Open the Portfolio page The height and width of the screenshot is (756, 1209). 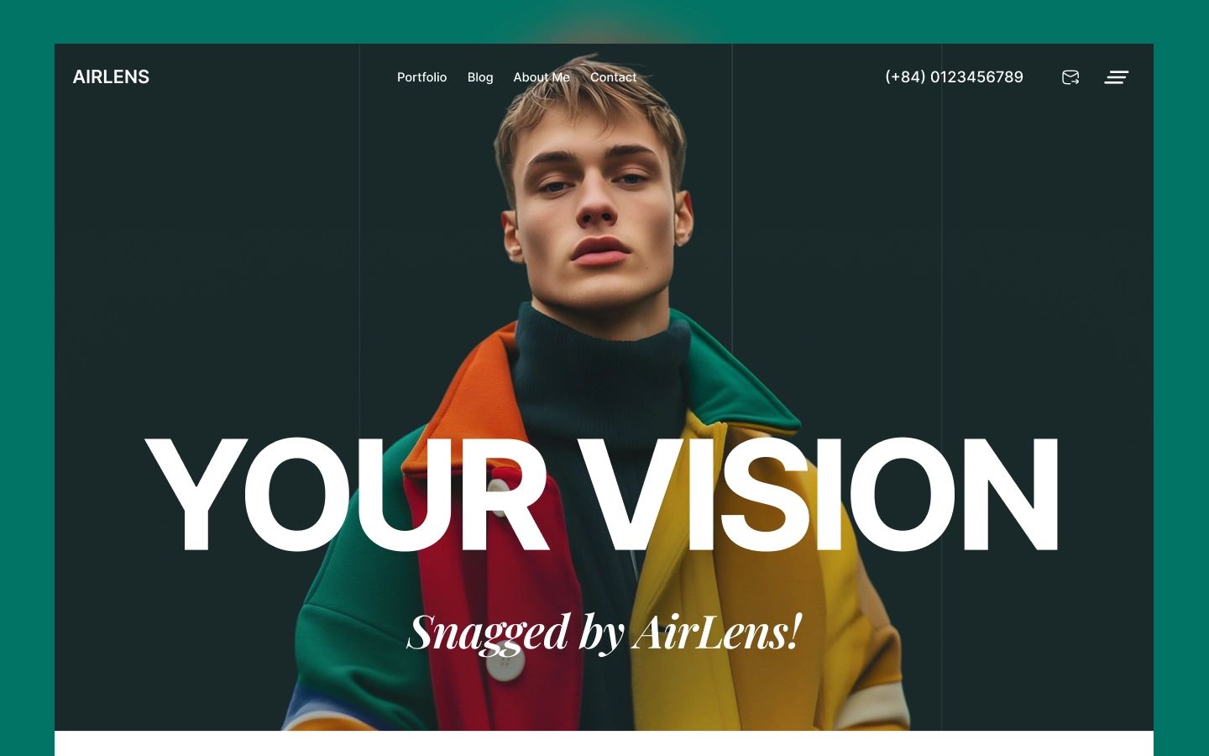click(x=421, y=77)
